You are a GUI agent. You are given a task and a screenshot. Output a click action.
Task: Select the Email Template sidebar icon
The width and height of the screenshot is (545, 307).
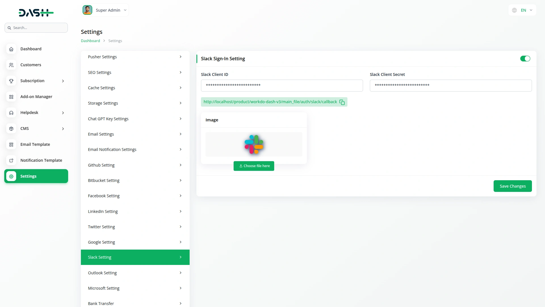[11, 144]
